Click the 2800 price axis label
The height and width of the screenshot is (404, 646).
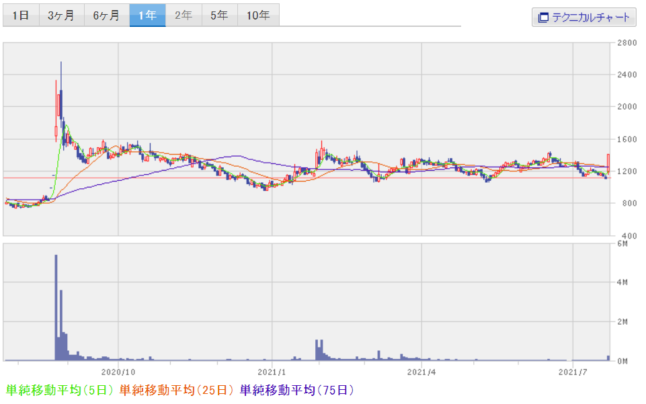(x=627, y=42)
